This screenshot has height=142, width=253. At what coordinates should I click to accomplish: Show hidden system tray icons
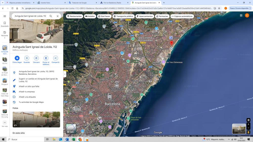[229, 139]
